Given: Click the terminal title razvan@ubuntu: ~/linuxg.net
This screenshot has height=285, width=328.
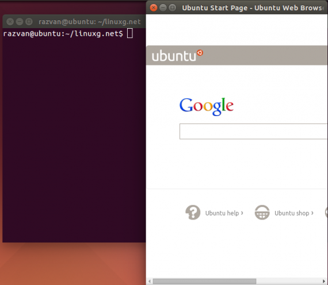Looking at the screenshot, I should pyautogui.click(x=90, y=22).
